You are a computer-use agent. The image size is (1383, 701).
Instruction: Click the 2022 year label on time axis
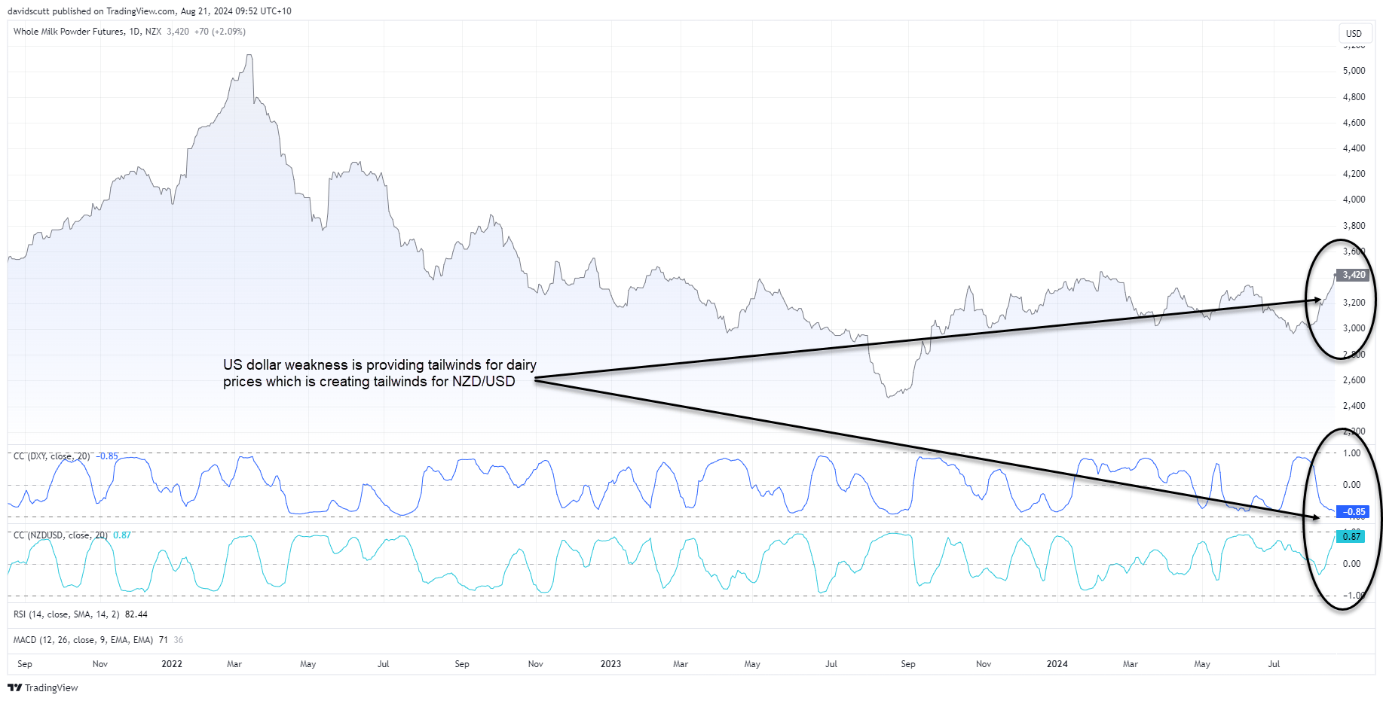click(x=172, y=664)
